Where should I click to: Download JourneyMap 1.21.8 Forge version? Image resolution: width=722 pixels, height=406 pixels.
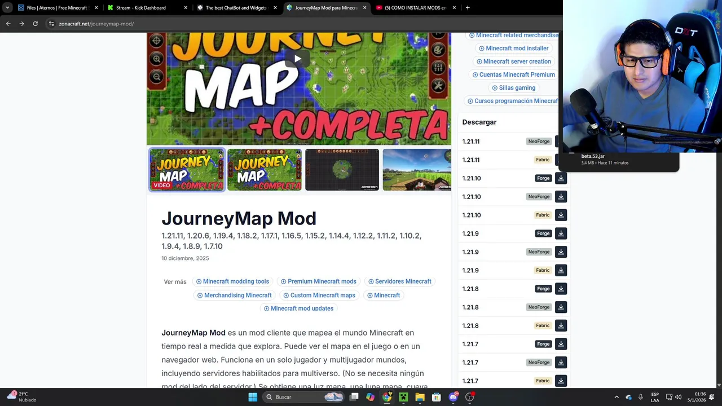(561, 289)
